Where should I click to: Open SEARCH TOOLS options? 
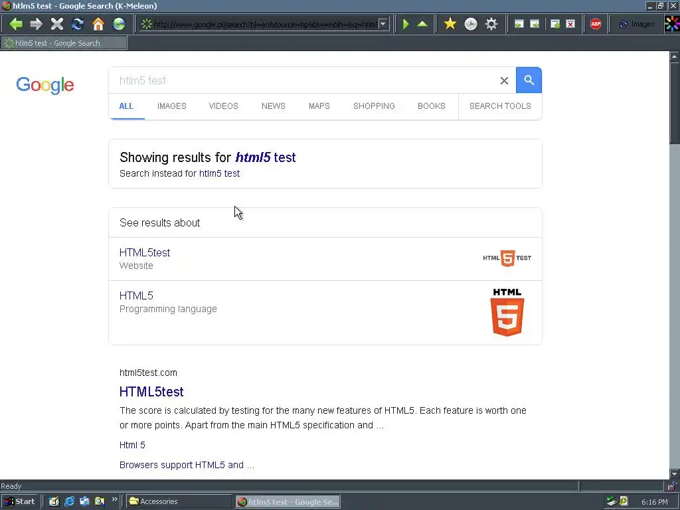coord(500,106)
